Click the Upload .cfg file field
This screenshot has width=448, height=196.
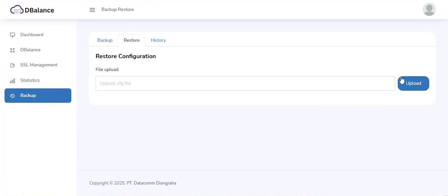245,83
